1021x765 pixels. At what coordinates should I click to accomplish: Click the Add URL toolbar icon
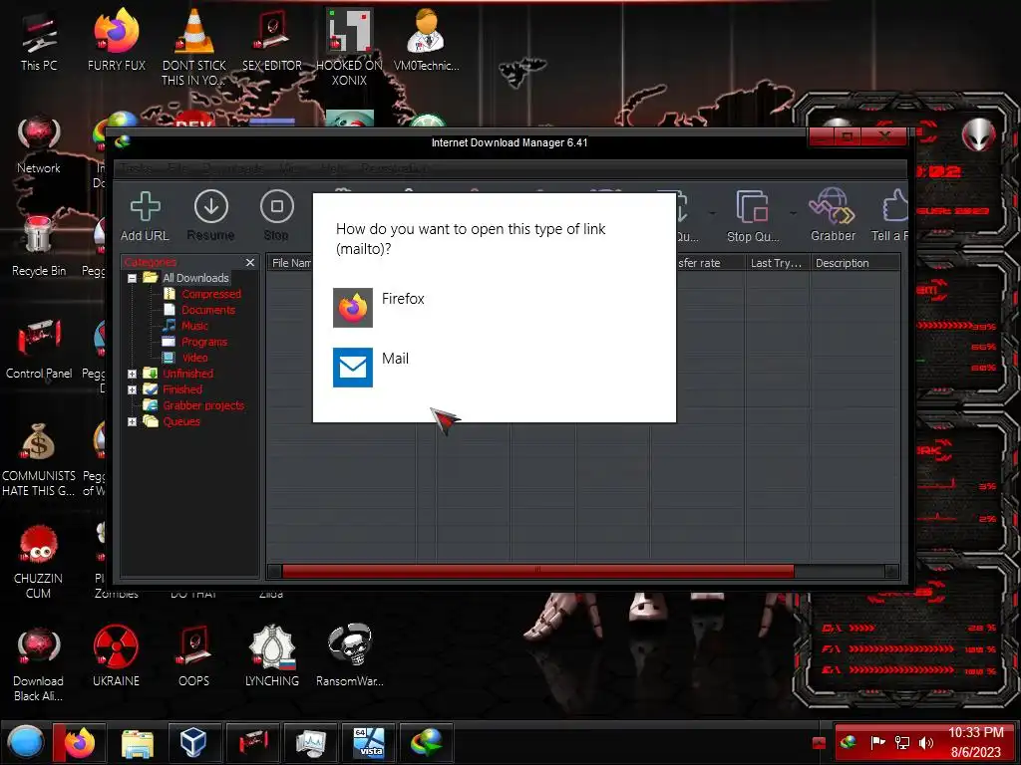pyautogui.click(x=145, y=216)
